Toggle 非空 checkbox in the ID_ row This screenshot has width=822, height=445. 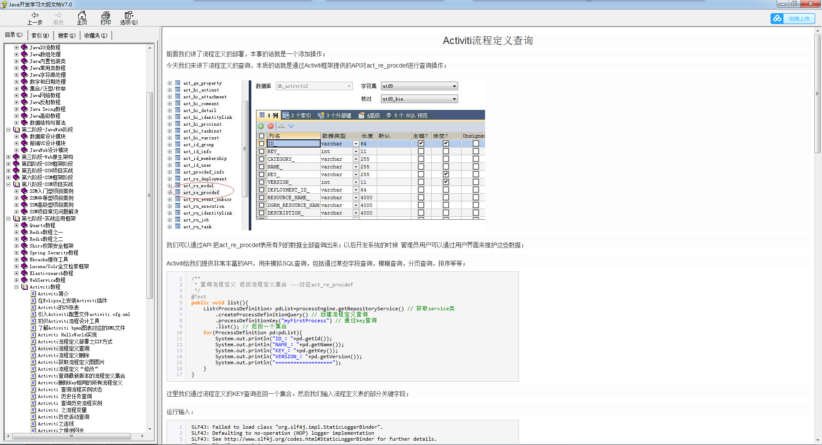coord(446,144)
